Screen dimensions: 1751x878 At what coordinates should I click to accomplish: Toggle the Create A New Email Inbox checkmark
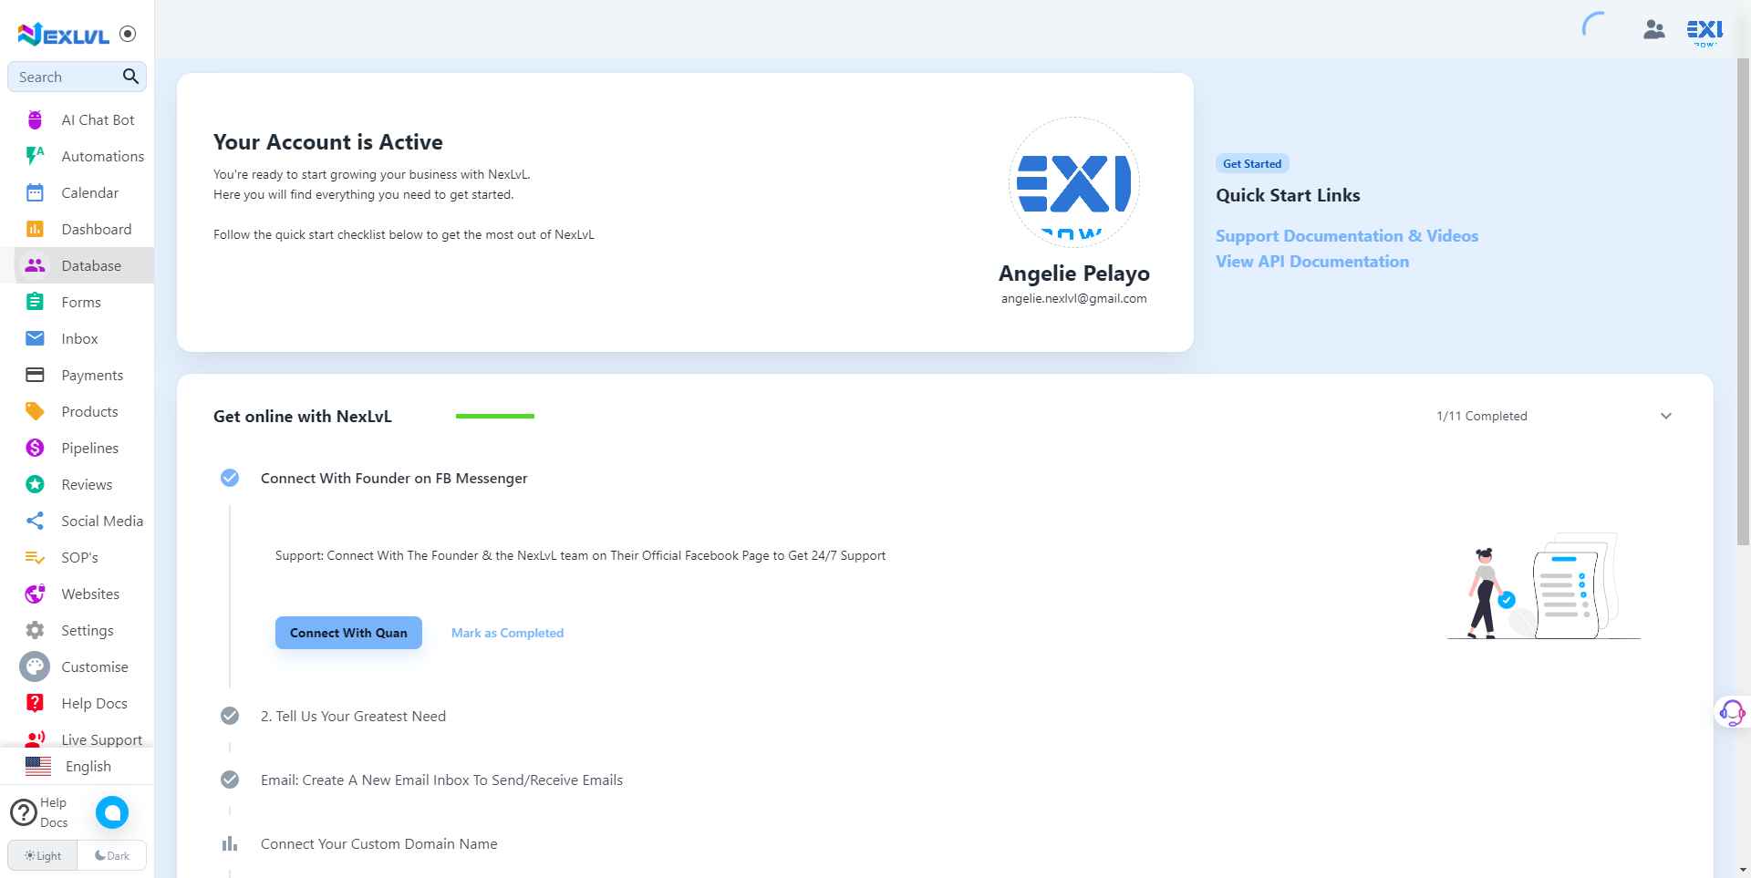pos(230,780)
